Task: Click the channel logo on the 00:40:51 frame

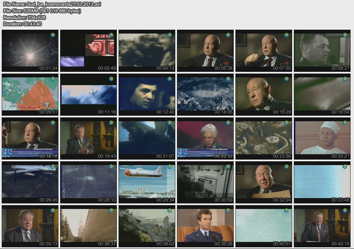Action: point(286,210)
